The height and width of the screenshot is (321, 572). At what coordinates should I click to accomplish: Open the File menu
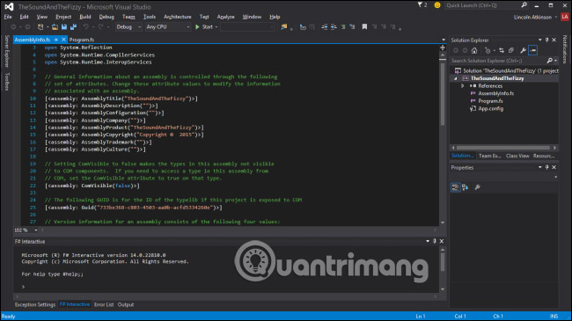click(8, 17)
